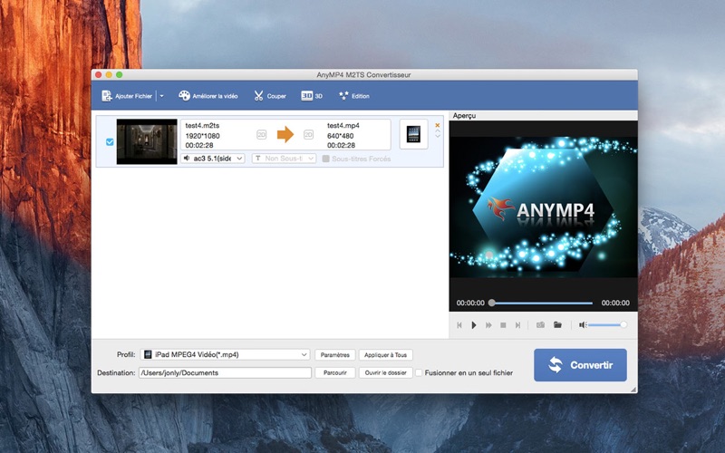Start conversion with Convertir button
The height and width of the screenshot is (453, 725).
point(580,365)
